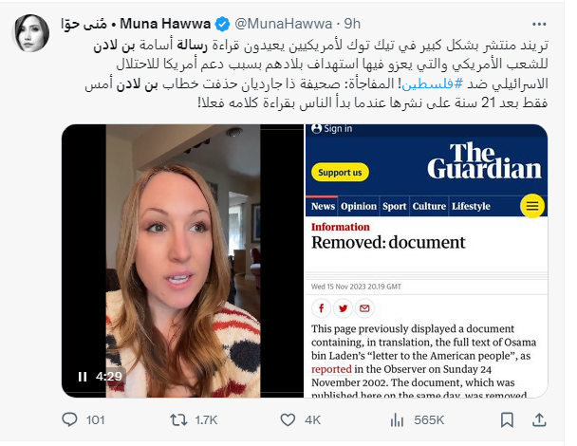Click the email share envelope icon
Screen dimensions: 577x446
coord(364,308)
